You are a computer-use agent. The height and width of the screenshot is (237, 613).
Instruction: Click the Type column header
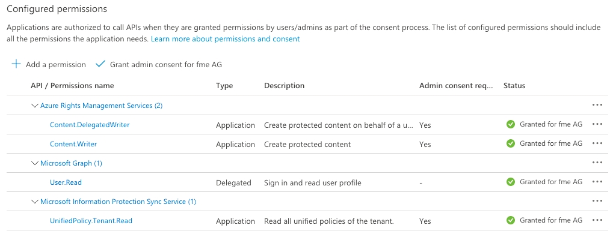[224, 86]
